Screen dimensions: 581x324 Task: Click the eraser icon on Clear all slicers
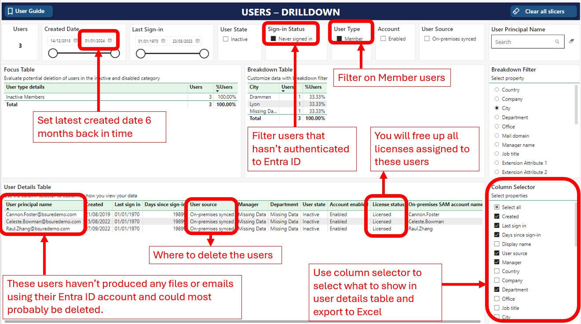[517, 11]
